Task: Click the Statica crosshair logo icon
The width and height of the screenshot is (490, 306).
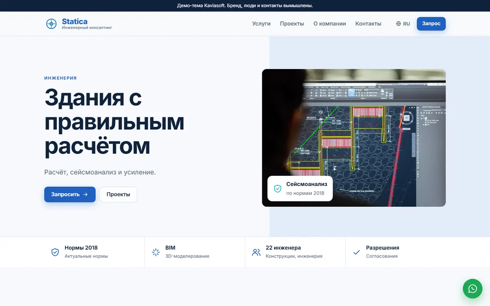Action: [51, 24]
